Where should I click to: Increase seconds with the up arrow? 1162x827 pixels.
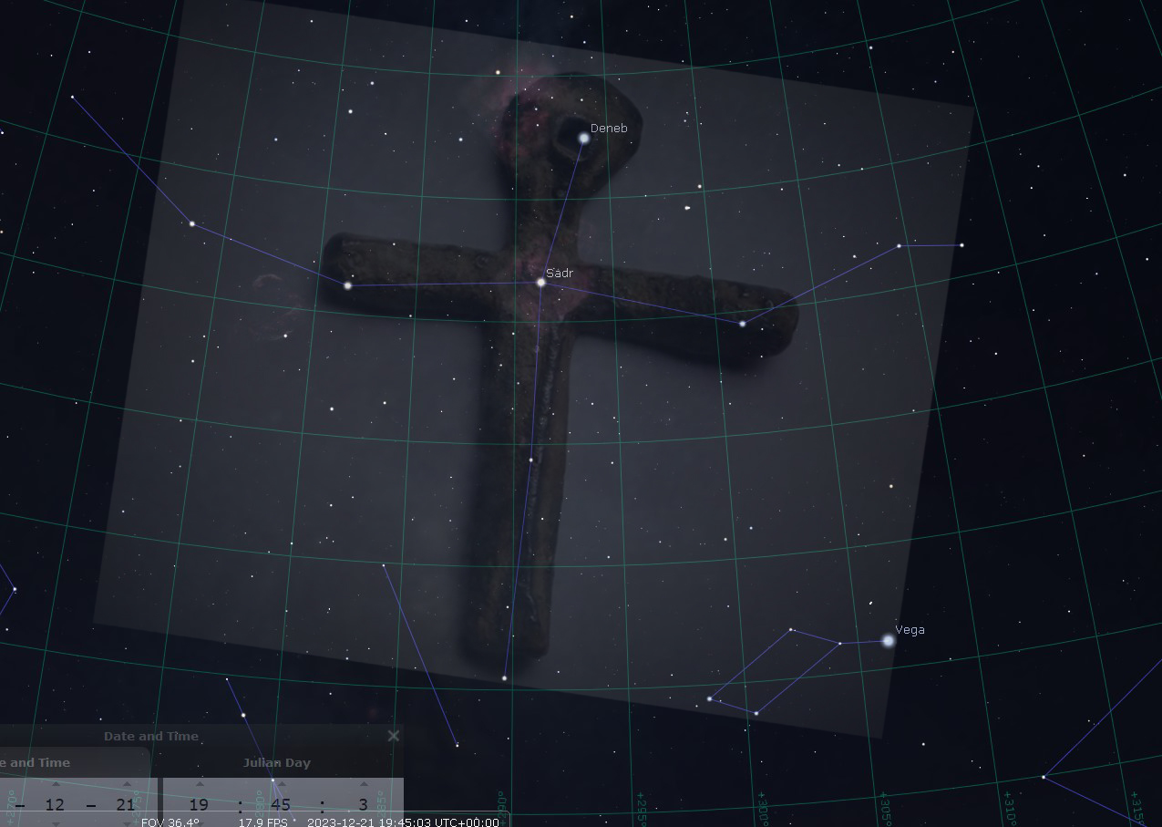pos(363,784)
